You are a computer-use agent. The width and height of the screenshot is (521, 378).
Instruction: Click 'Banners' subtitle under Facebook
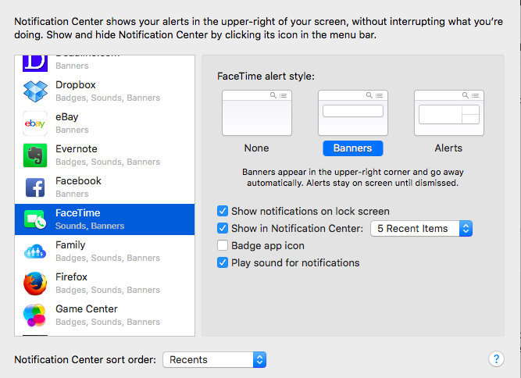click(72, 194)
